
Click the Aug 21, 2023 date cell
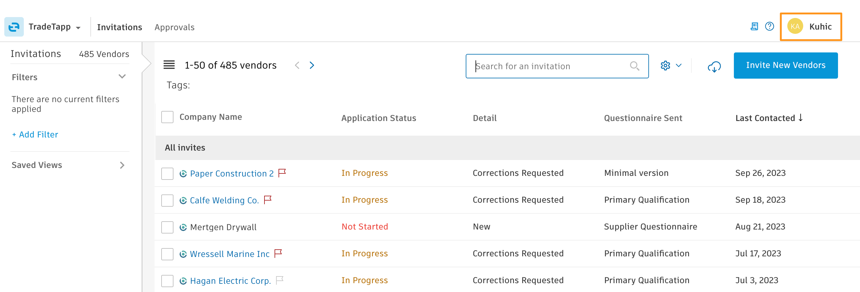point(760,227)
